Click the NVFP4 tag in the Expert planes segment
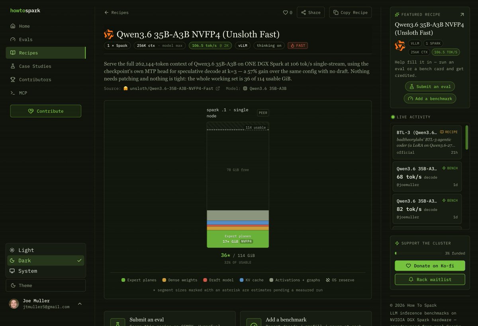Viewport: 478px width, 326px height. [246, 241]
